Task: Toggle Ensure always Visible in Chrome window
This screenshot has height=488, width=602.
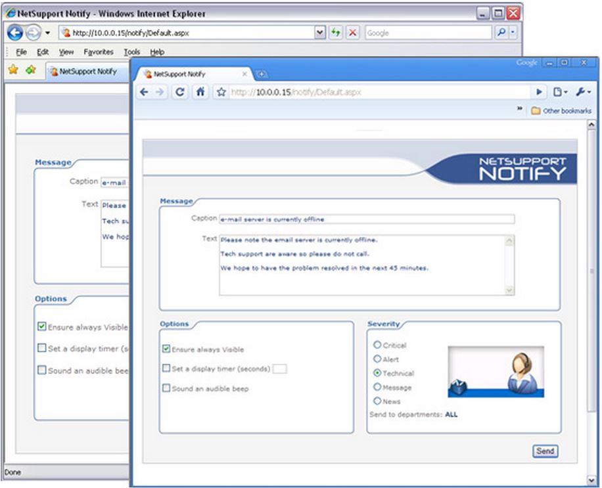Action: click(166, 348)
